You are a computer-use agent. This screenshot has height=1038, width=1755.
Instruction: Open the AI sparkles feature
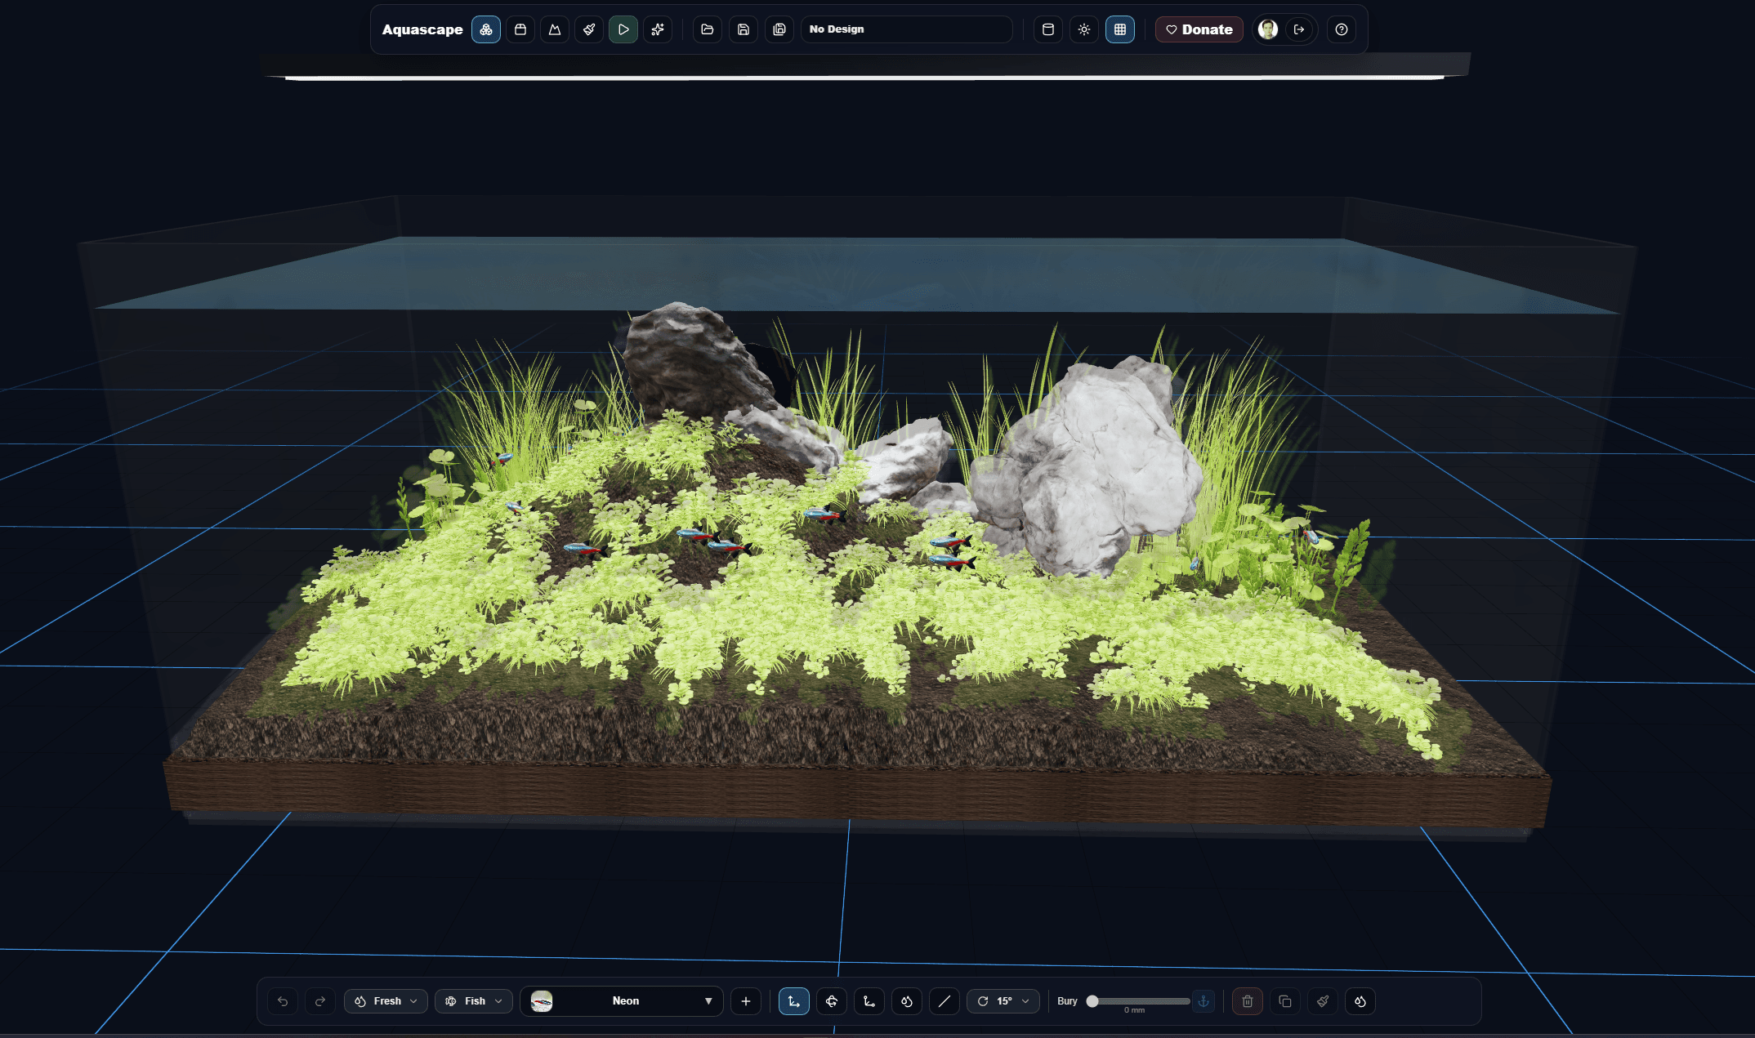coord(658,29)
